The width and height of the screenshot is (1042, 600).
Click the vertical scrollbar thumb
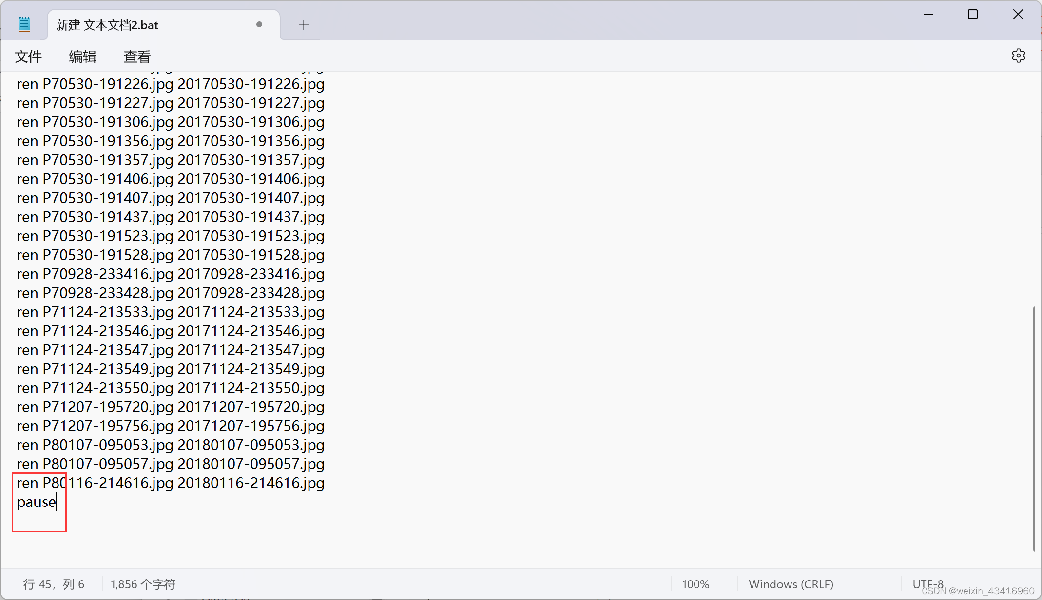(1034, 429)
